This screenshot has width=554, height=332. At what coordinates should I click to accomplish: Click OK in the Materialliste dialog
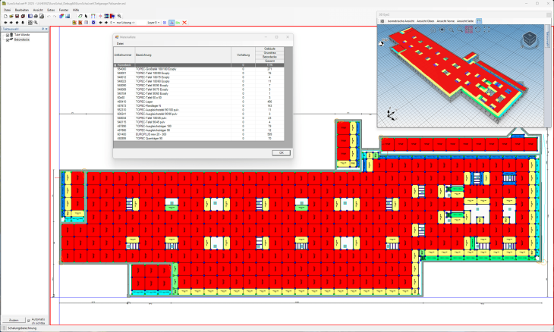click(x=280, y=152)
